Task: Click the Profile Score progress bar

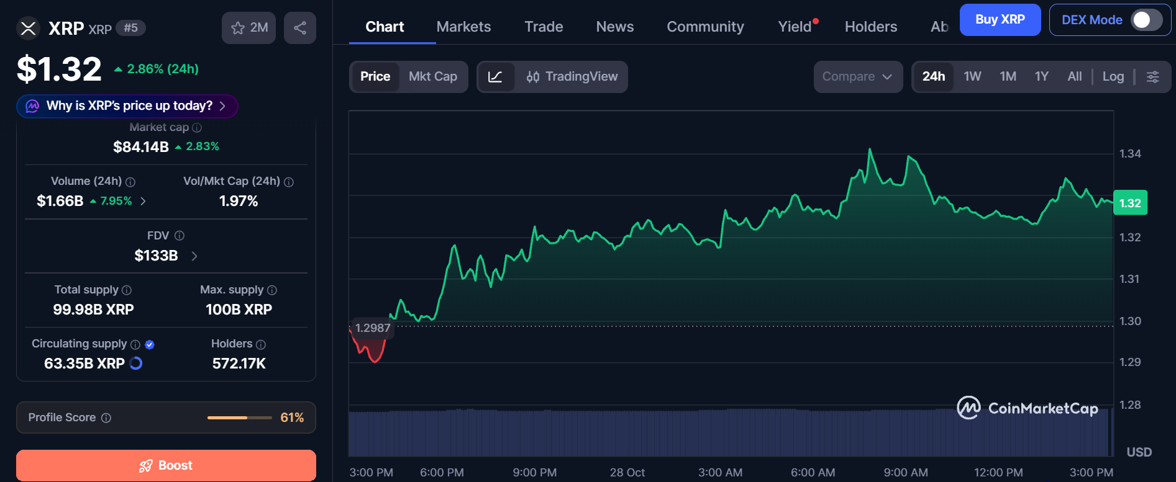Action: point(240,418)
